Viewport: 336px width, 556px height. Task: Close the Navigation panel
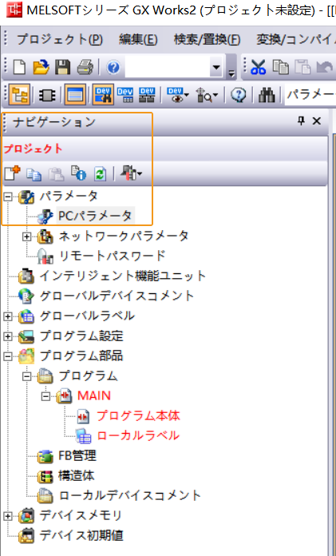[x=317, y=121]
